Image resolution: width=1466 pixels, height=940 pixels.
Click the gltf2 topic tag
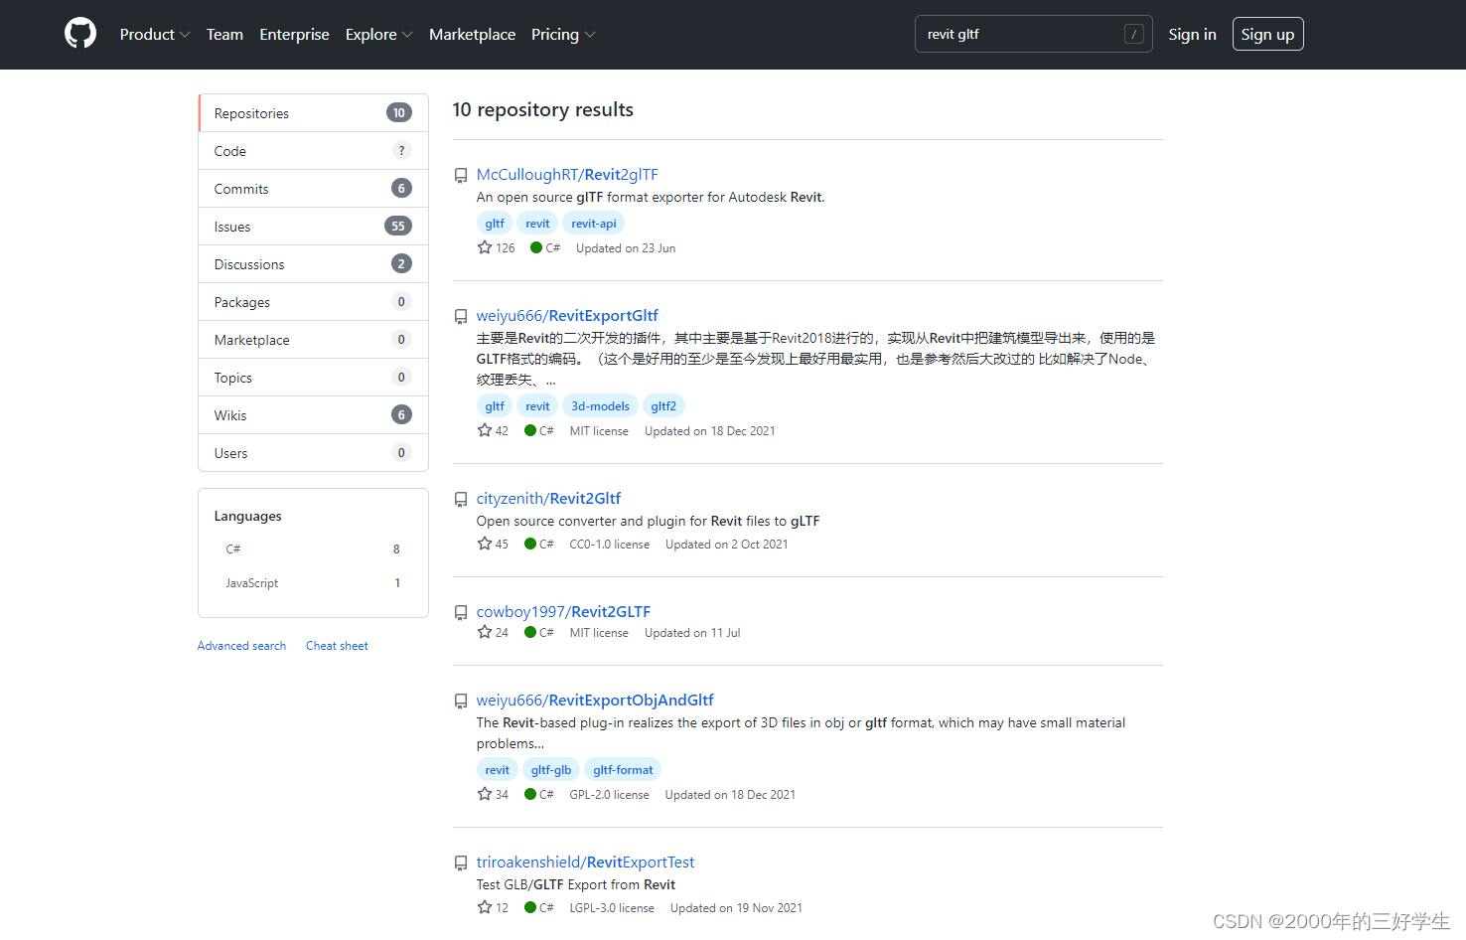663,406
